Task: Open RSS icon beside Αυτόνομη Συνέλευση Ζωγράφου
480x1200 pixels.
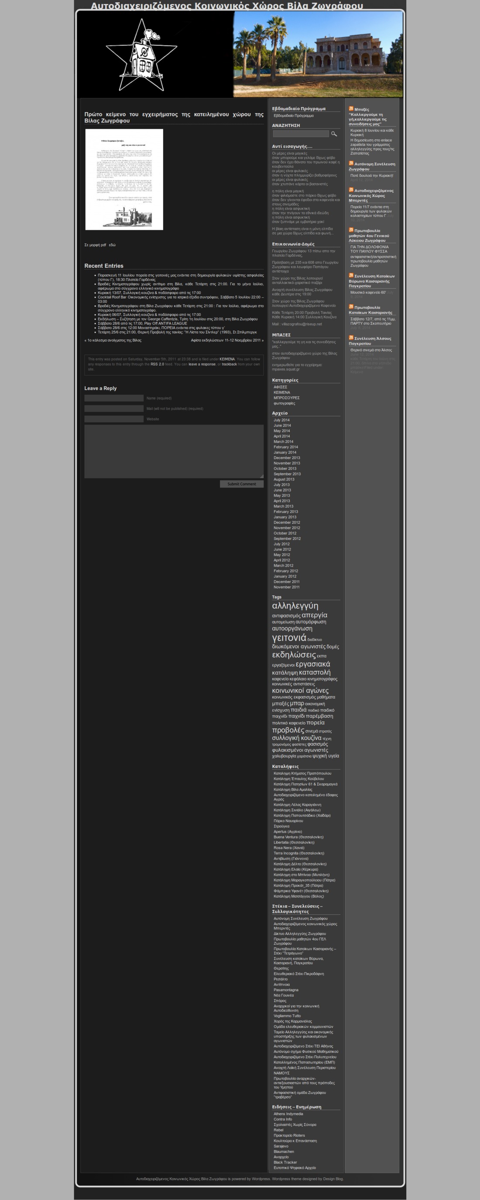Action: pos(351,163)
